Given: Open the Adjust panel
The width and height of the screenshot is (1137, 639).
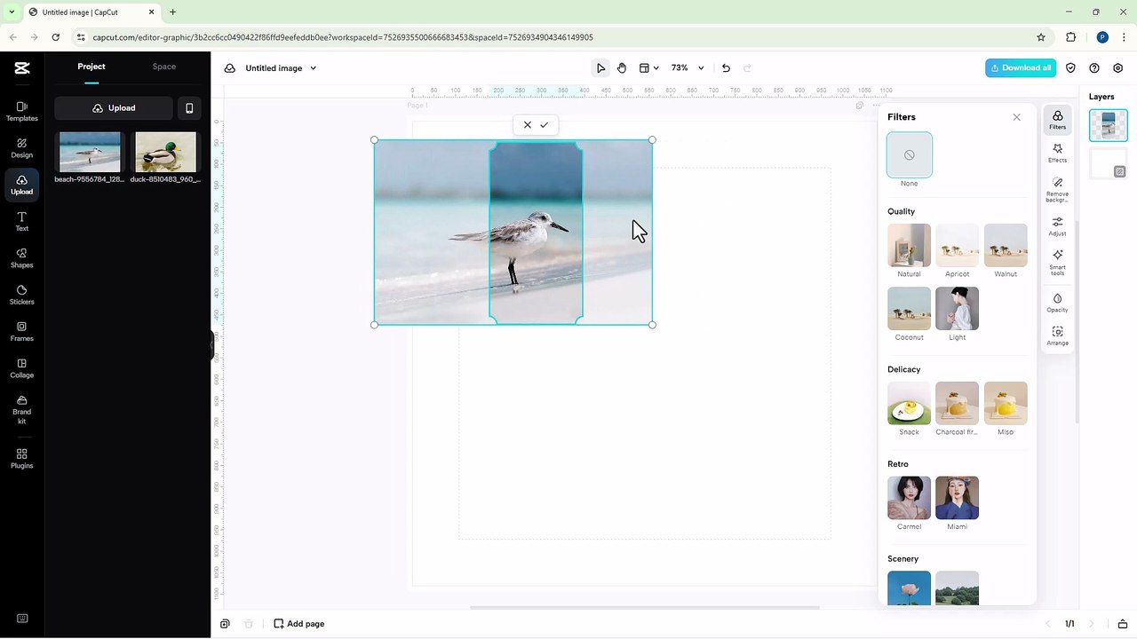Looking at the screenshot, I should point(1057,226).
